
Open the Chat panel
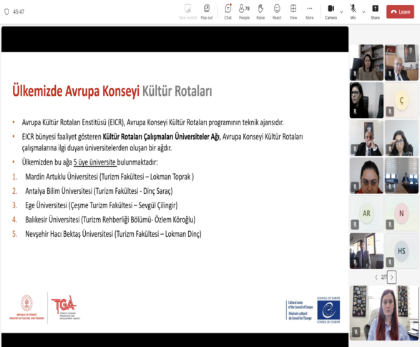(228, 11)
